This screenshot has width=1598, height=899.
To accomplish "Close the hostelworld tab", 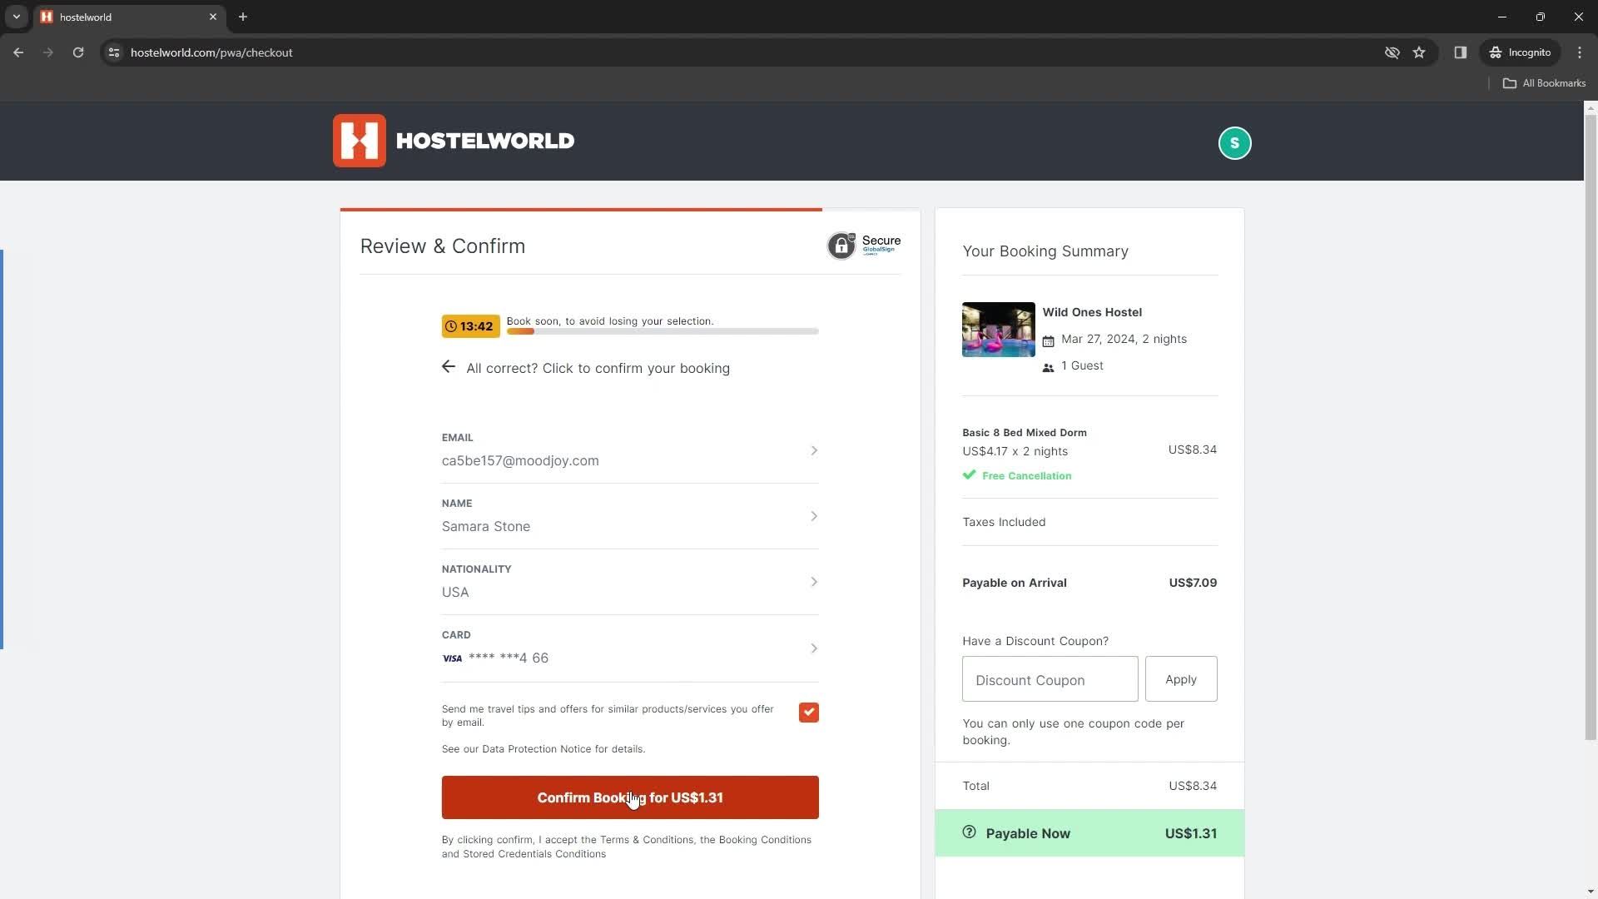I will coord(213,17).
